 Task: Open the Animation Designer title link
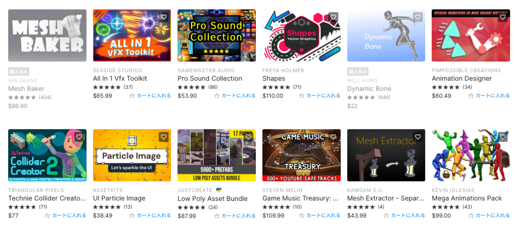pos(462,78)
